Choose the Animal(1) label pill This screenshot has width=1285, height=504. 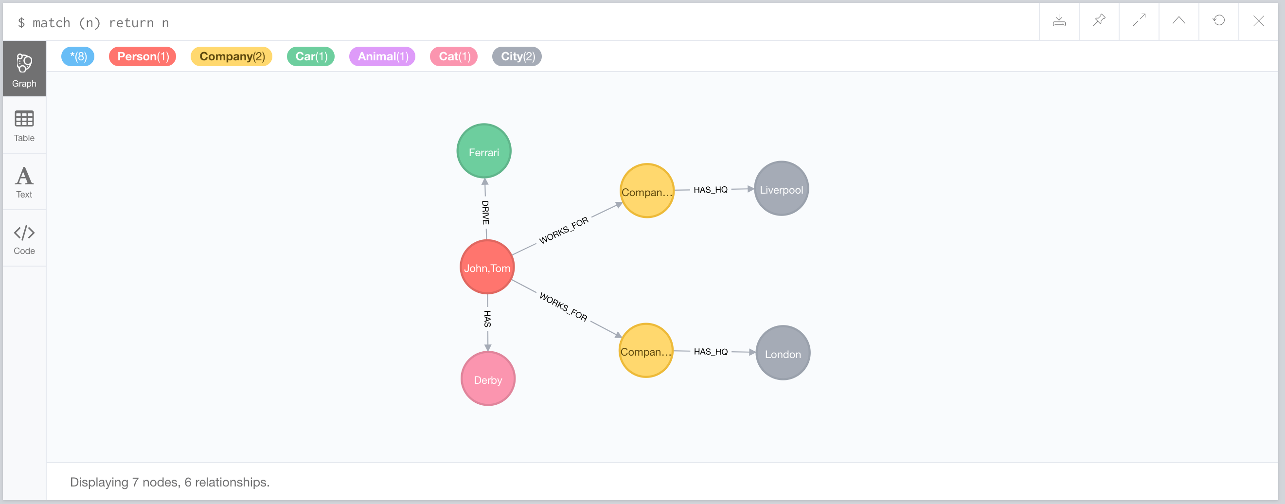(x=382, y=56)
